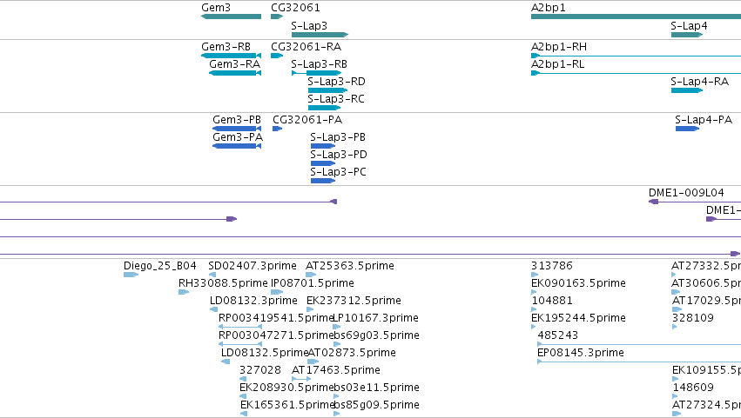Click the A2bp1-RH transcript
The width and height of the screenshot is (741, 418).
pos(637,56)
